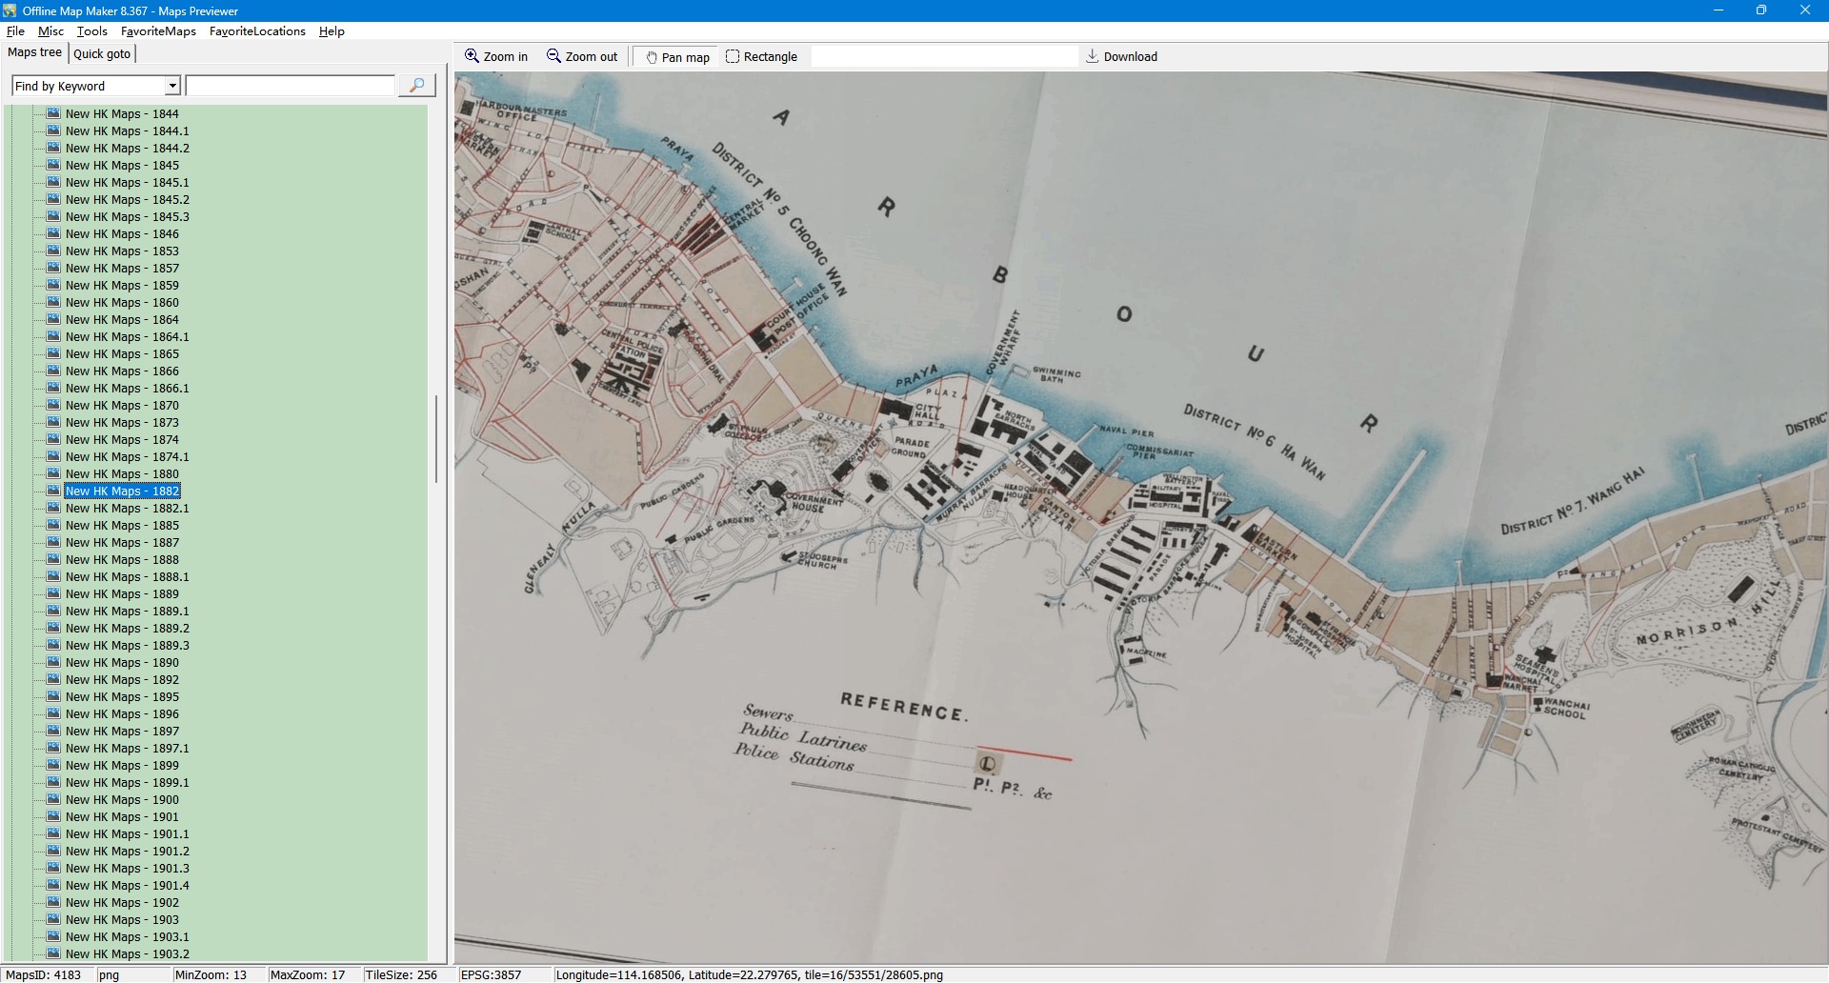Select New HK Maps - 1860
This screenshot has width=1829, height=983.
point(122,303)
